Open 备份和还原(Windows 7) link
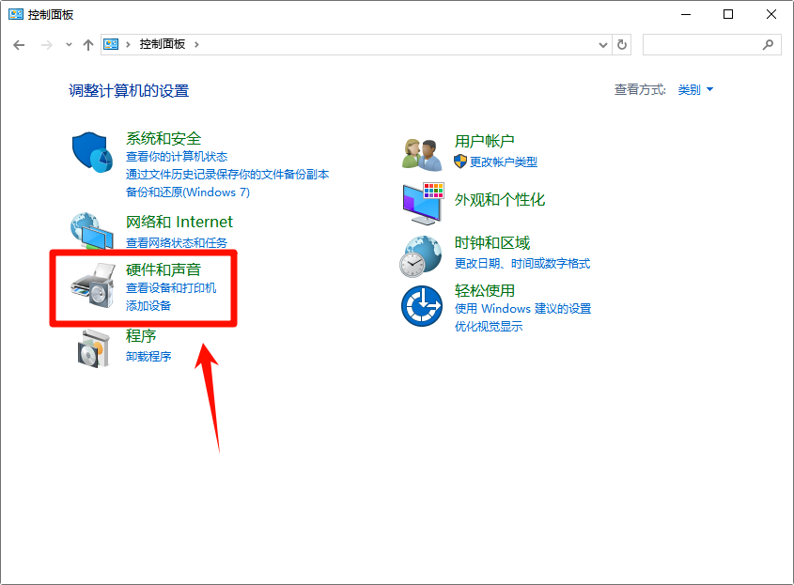Image resolution: width=794 pixels, height=585 pixels. click(x=187, y=192)
